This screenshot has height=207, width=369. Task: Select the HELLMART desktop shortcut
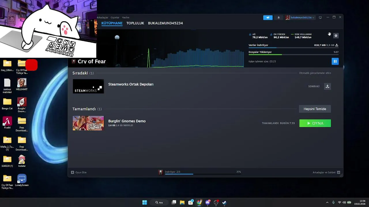[22, 85]
